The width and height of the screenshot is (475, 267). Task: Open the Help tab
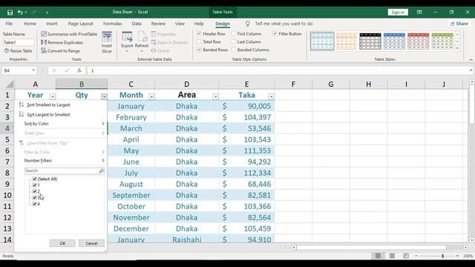199,24
